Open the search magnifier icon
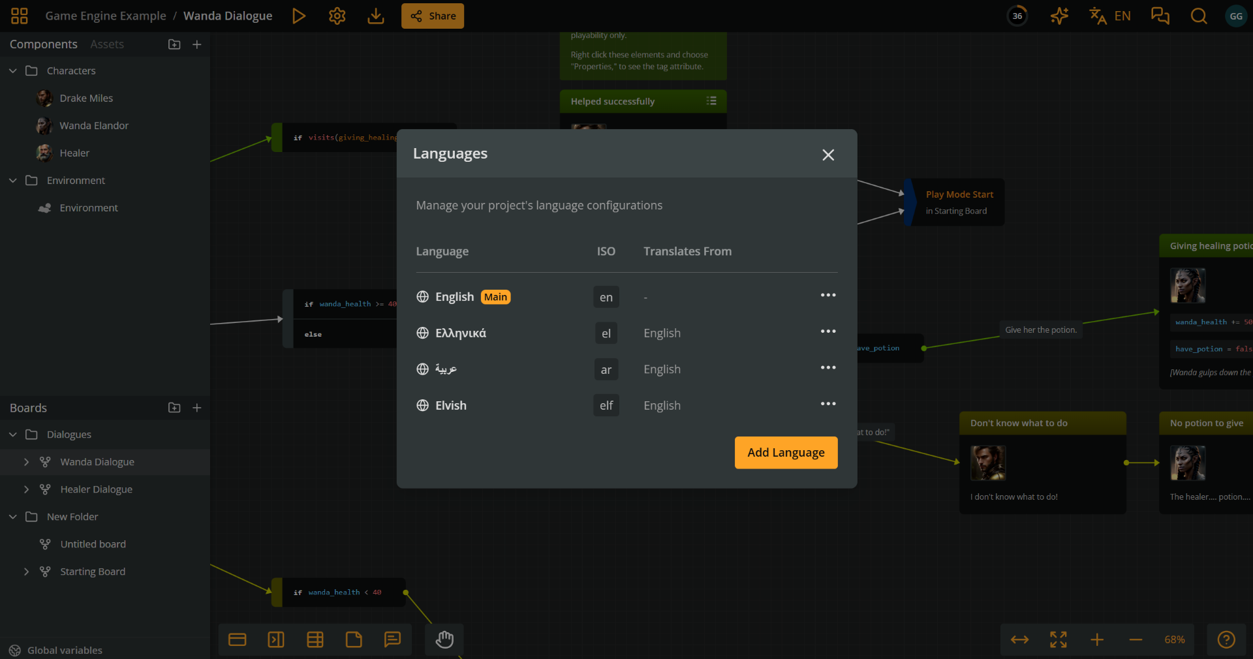The height and width of the screenshot is (659, 1253). pos(1199,16)
